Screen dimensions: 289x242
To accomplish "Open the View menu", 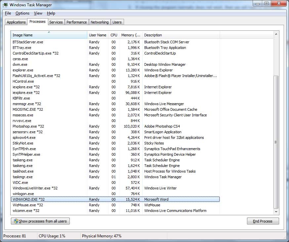I will click(x=38, y=13).
